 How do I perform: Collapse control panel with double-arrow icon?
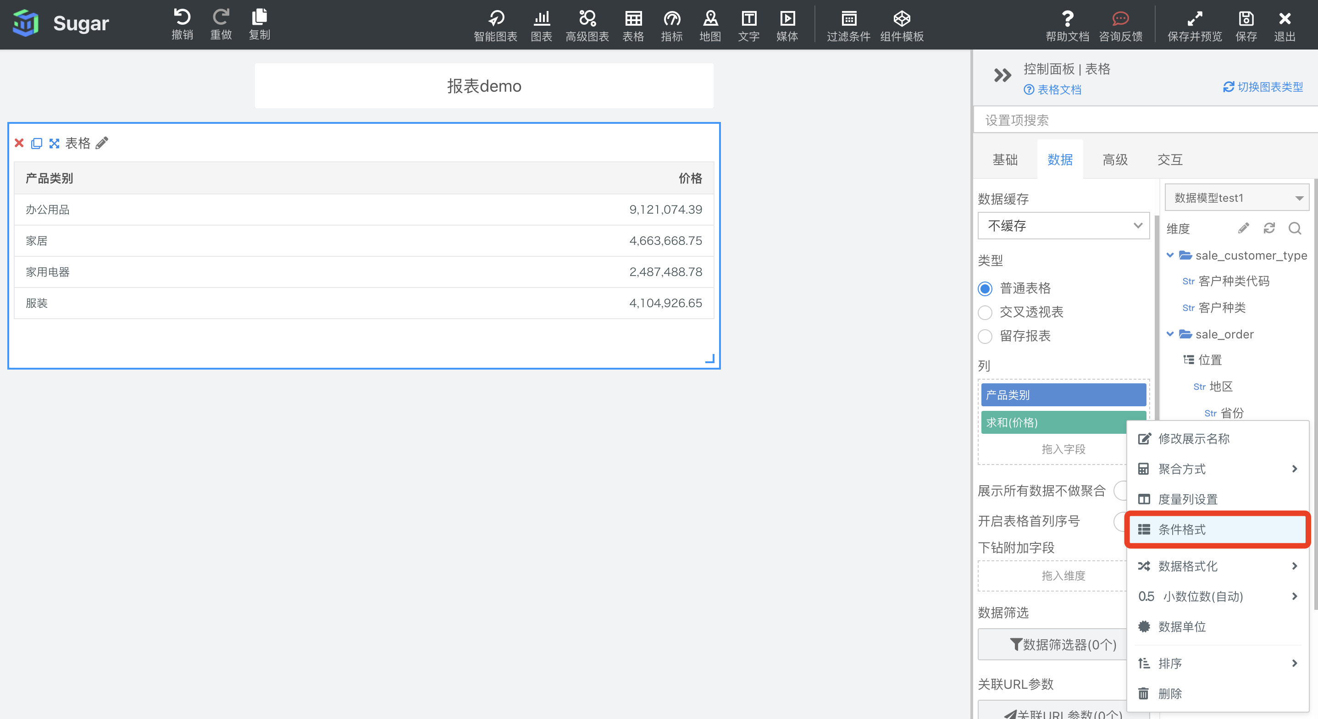(x=1002, y=75)
